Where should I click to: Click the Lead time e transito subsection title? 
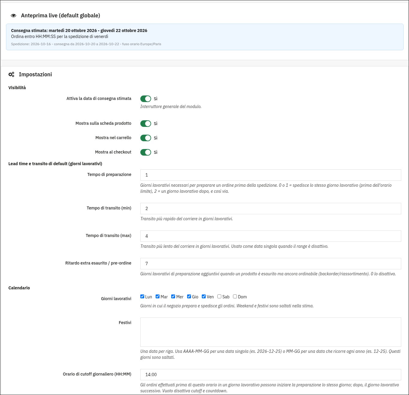[55, 164]
